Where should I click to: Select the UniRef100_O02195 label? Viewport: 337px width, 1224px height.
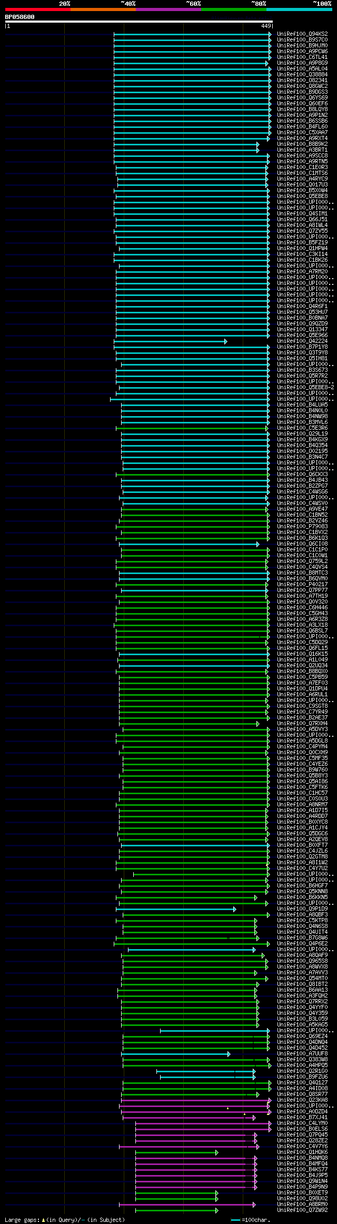(302, 451)
